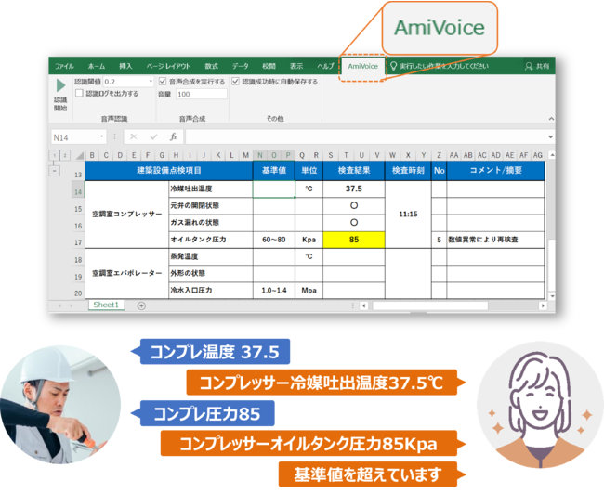Image resolution: width=604 pixels, height=494 pixels.
Task: Uncheck 音声合成を実行する checkbox
Action: coord(162,82)
